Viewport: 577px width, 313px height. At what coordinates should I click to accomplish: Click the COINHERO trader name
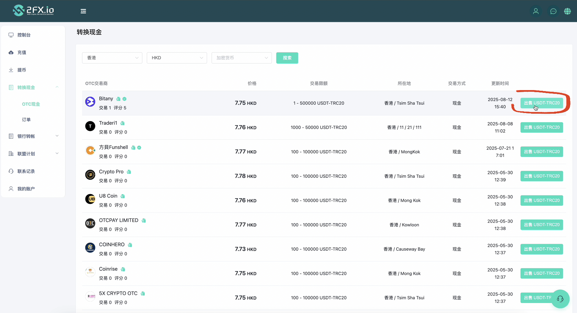click(112, 245)
